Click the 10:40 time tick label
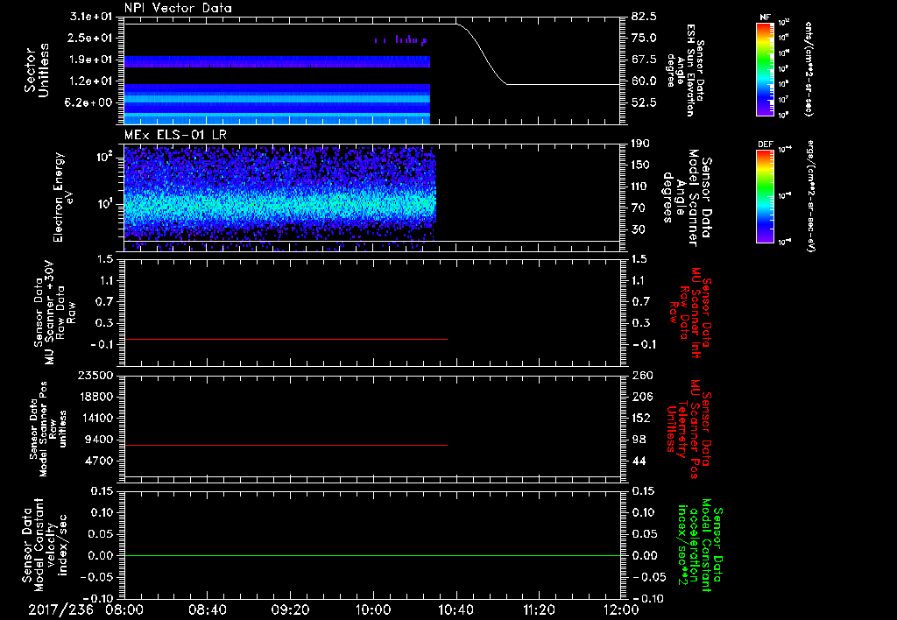897x620 pixels. [456, 609]
